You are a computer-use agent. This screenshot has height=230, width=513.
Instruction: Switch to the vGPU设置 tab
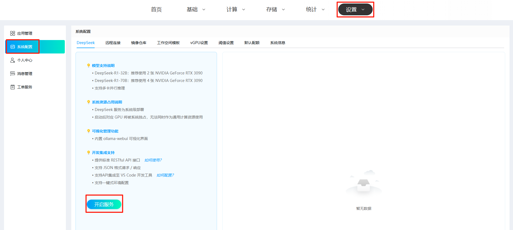click(x=199, y=43)
